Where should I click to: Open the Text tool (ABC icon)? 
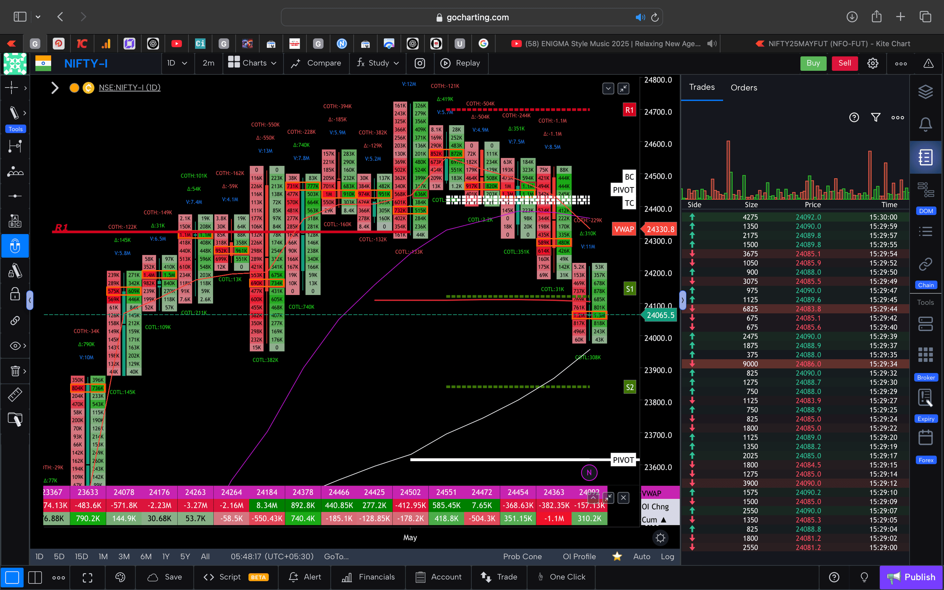[15, 221]
